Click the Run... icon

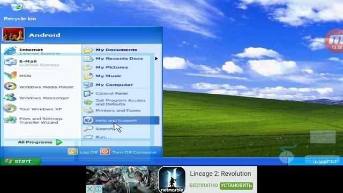[88, 137]
